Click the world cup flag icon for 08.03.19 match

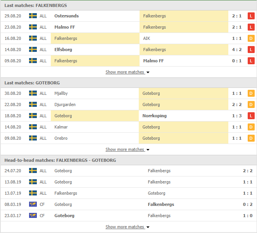click(x=33, y=204)
